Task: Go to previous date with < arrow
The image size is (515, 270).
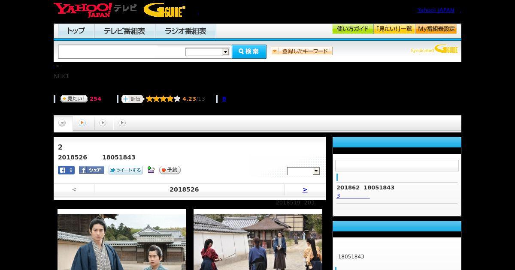Action: [74, 189]
